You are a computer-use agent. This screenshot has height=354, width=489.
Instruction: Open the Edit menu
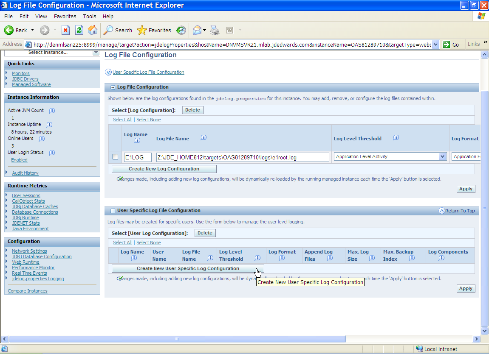[24, 16]
